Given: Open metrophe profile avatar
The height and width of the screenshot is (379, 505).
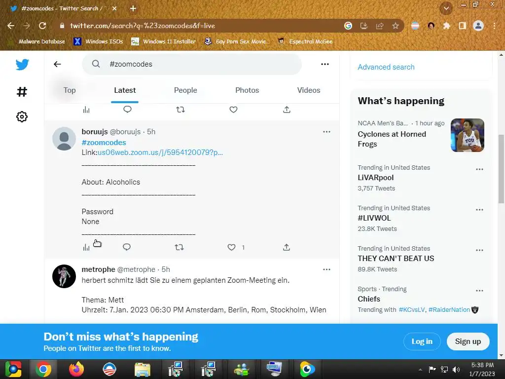Looking at the screenshot, I should pyautogui.click(x=64, y=276).
